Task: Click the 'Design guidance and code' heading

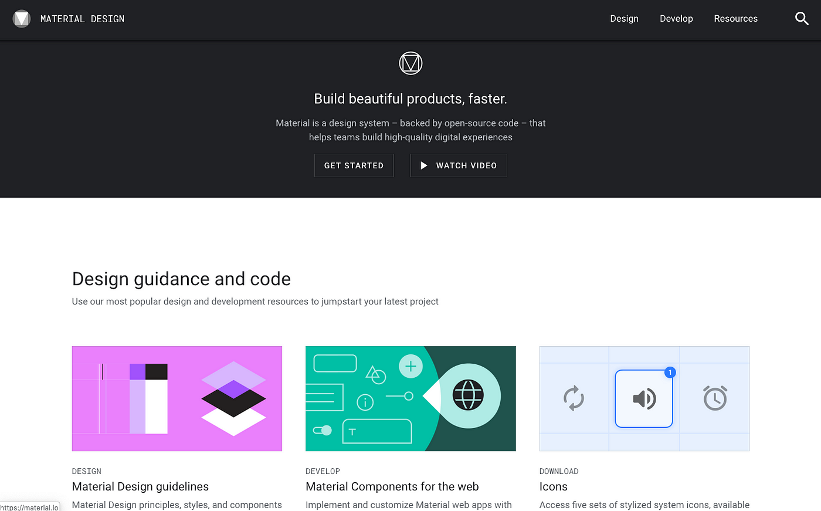Action: 181,279
